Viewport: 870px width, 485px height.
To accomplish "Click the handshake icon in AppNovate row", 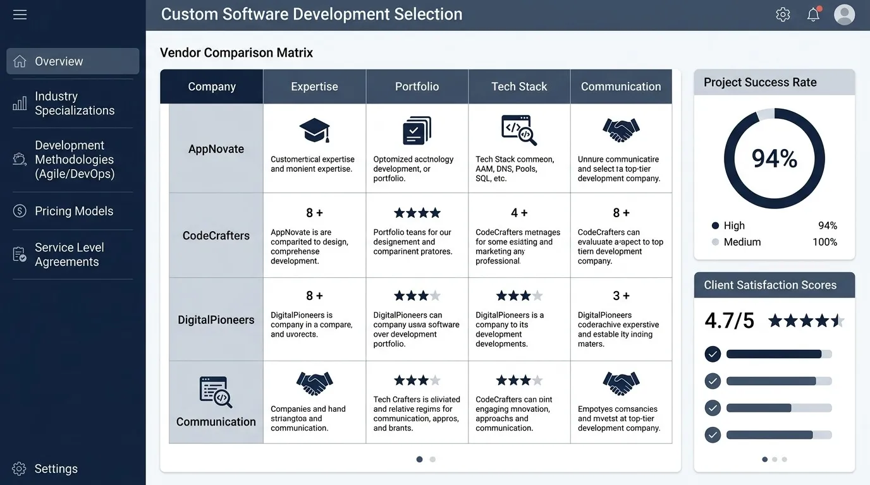I will (x=621, y=130).
